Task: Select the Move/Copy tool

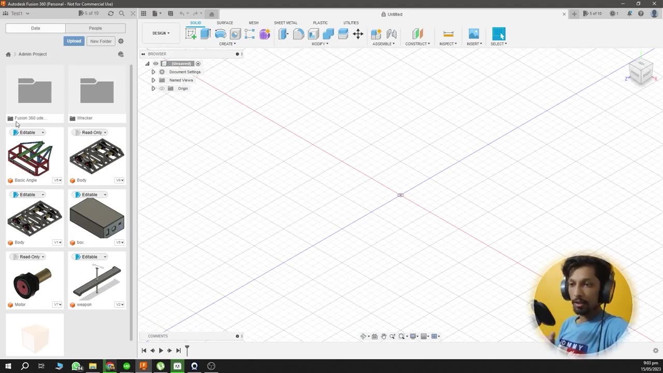Action: pyautogui.click(x=358, y=34)
